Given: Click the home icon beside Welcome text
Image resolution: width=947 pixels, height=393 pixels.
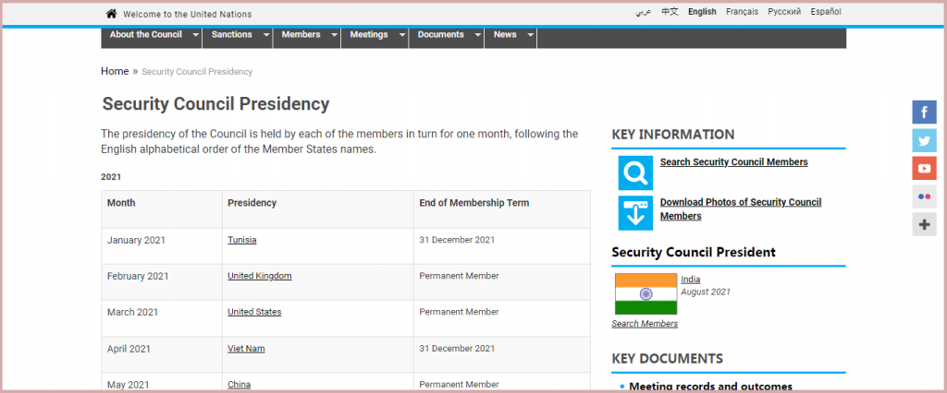Looking at the screenshot, I should 111,14.
